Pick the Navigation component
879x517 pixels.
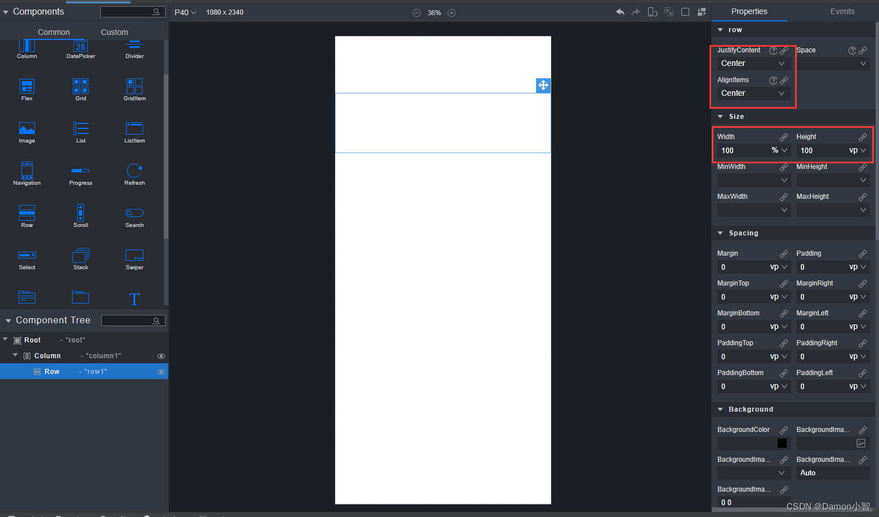26,174
